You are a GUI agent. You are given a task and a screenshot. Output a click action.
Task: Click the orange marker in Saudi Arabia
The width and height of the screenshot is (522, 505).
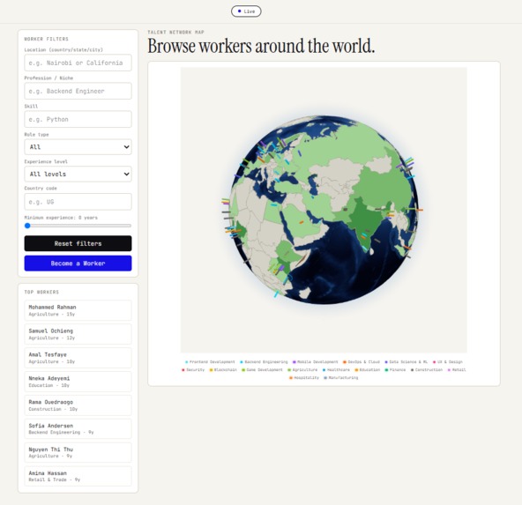302,222
